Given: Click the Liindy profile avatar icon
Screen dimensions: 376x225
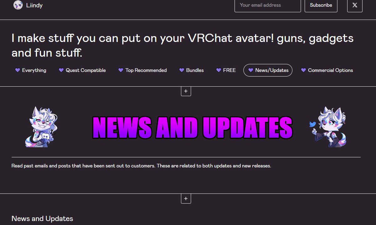Looking at the screenshot, I should click(x=18, y=5).
